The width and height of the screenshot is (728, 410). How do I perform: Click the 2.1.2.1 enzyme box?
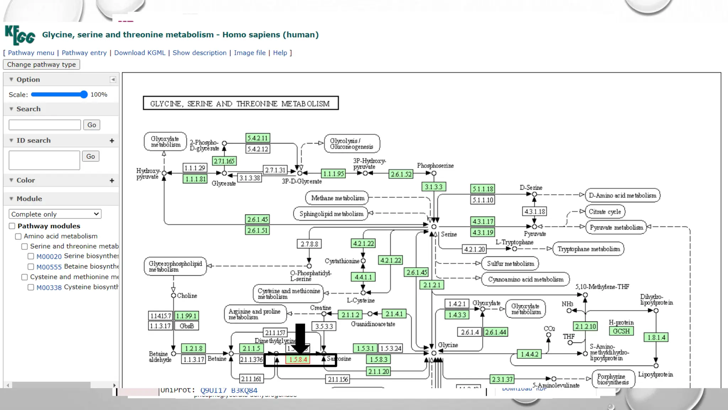point(432,285)
